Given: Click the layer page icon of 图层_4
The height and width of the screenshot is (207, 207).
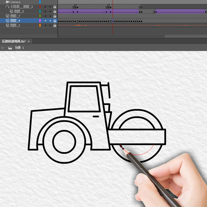Looking at the screenshot, I should (x=8, y=21).
